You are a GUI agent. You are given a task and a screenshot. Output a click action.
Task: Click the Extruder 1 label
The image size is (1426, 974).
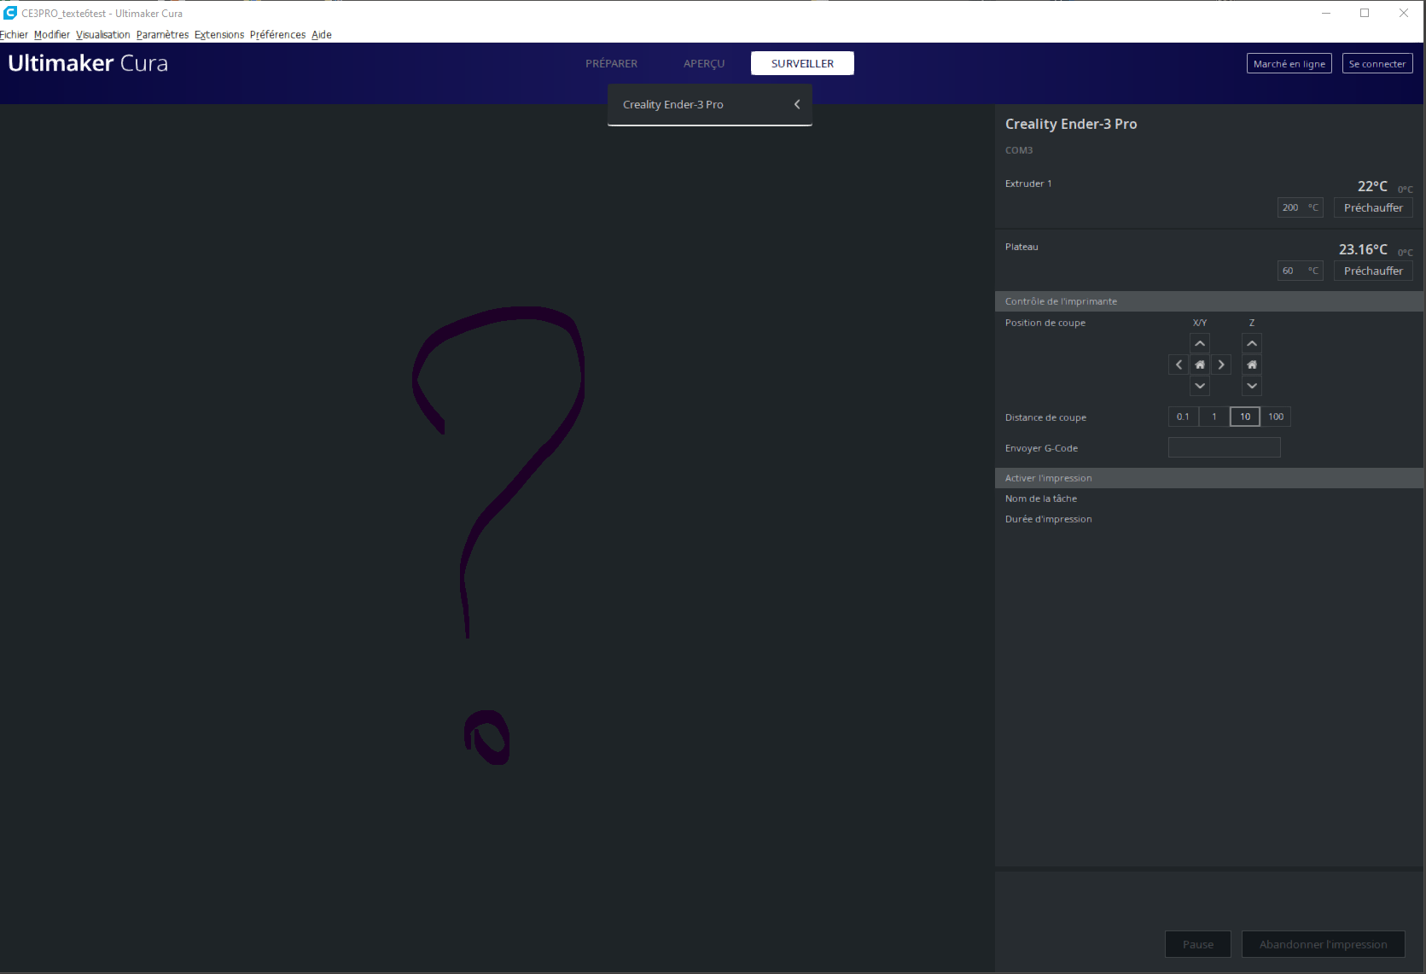1028,184
